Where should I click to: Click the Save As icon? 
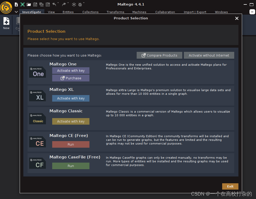point(48,4)
